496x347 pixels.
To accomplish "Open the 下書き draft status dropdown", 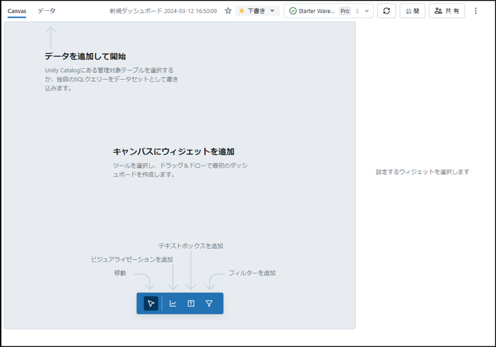I will (x=258, y=11).
